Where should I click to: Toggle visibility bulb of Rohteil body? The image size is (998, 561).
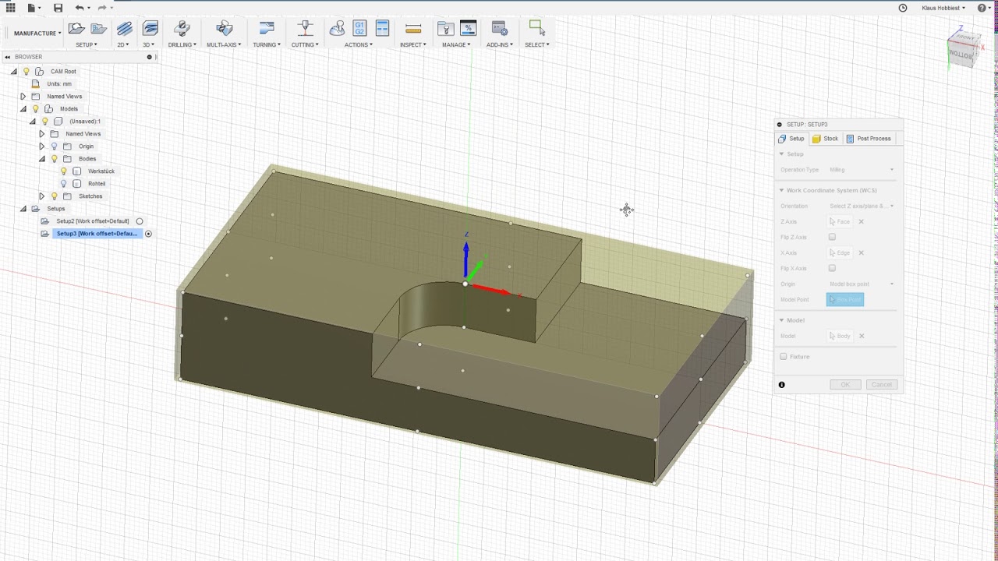(x=64, y=184)
